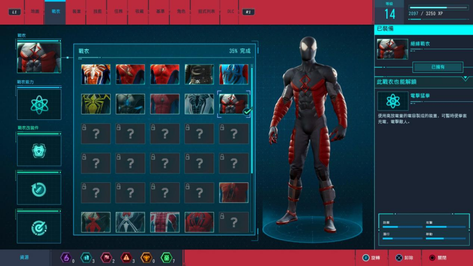Image resolution: width=473 pixels, height=266 pixels.
Task: Click the Spider-Man character model preview
Action: tap(309, 136)
